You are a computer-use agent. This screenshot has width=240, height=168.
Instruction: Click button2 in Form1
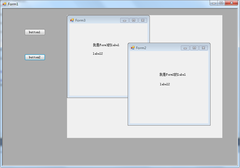[x=35, y=57]
